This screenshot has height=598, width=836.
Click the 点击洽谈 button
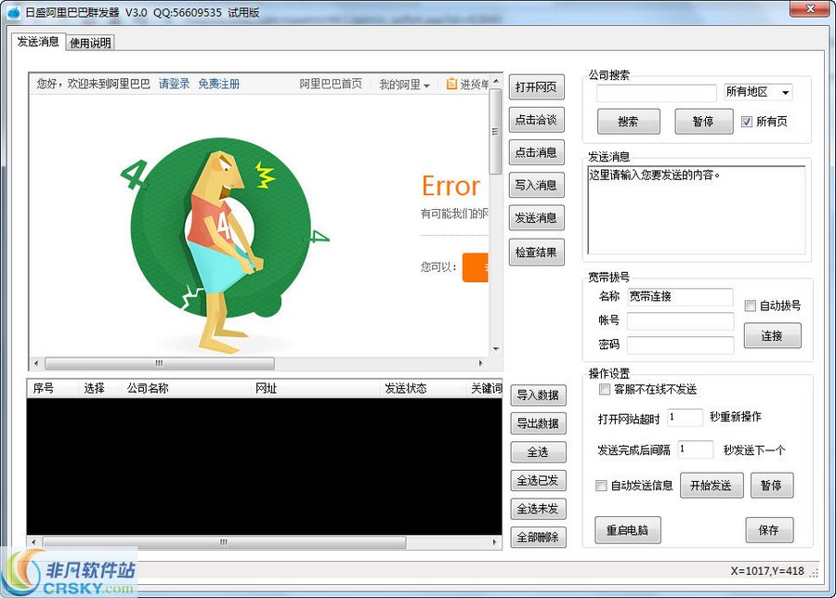tap(536, 120)
